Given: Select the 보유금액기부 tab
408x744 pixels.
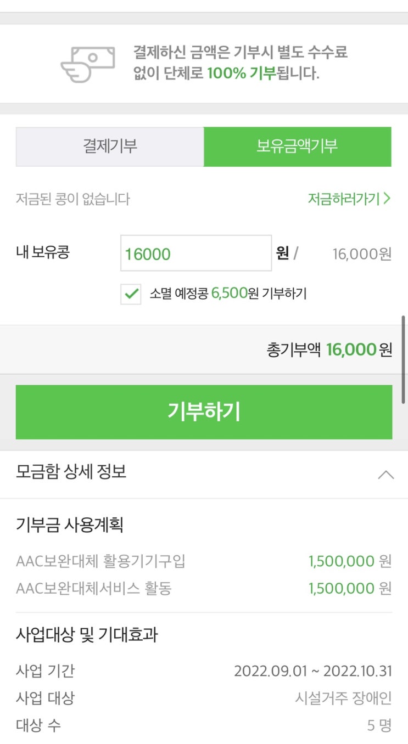Looking at the screenshot, I should [297, 146].
